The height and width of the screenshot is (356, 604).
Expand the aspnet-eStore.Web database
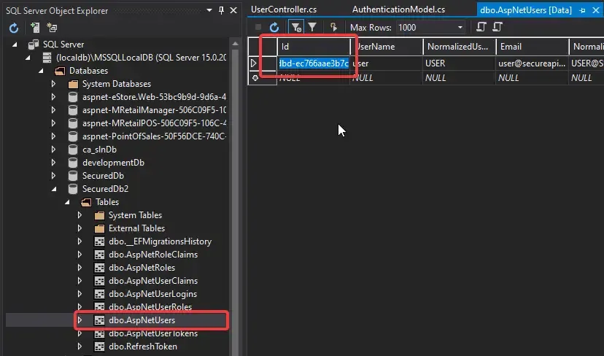click(53, 97)
